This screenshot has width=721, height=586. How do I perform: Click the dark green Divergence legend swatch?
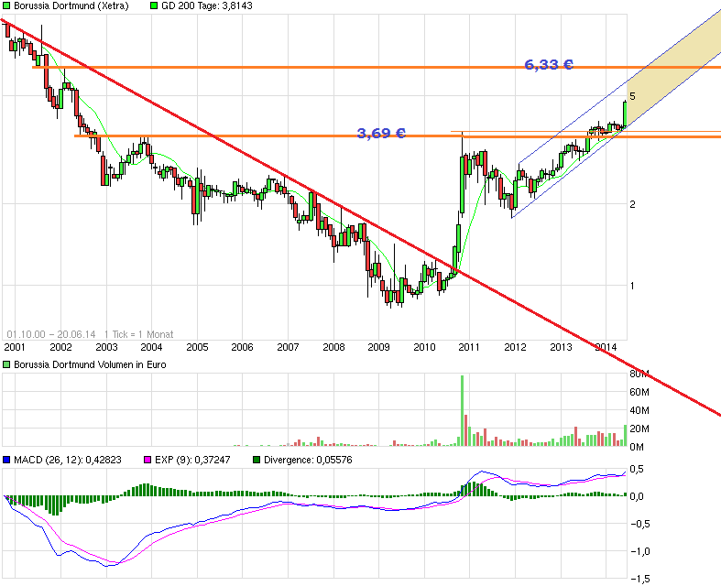click(257, 460)
